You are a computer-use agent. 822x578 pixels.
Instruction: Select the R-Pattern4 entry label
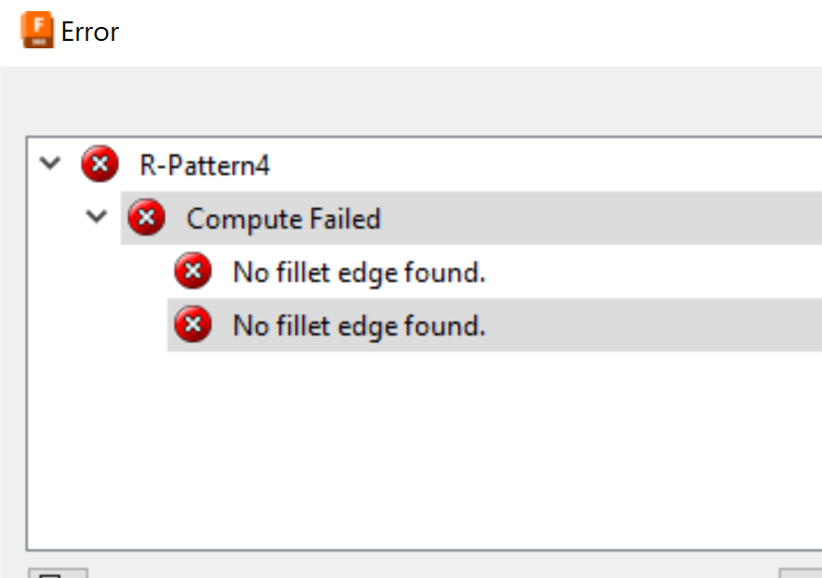click(205, 165)
